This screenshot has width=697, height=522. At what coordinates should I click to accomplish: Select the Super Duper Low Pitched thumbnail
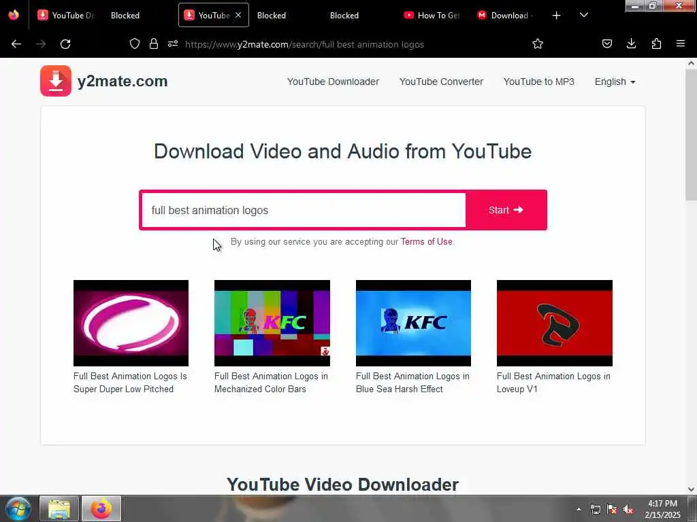[131, 323]
